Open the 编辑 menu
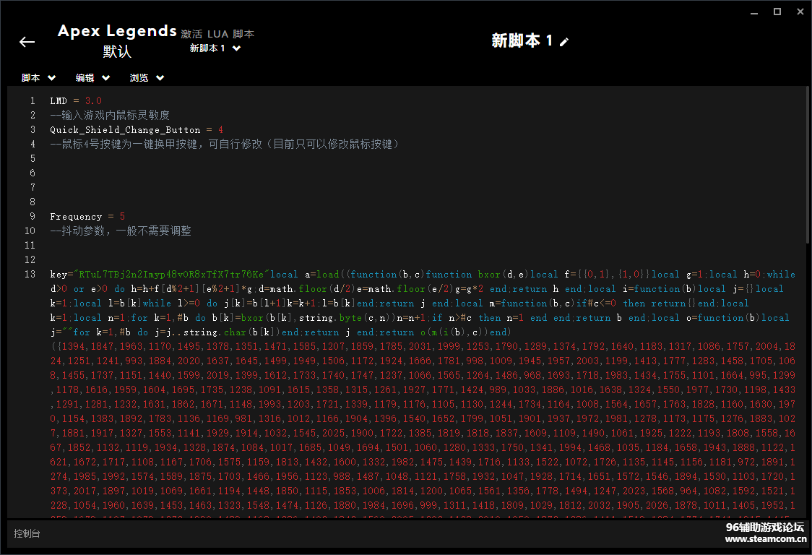 tap(92, 78)
